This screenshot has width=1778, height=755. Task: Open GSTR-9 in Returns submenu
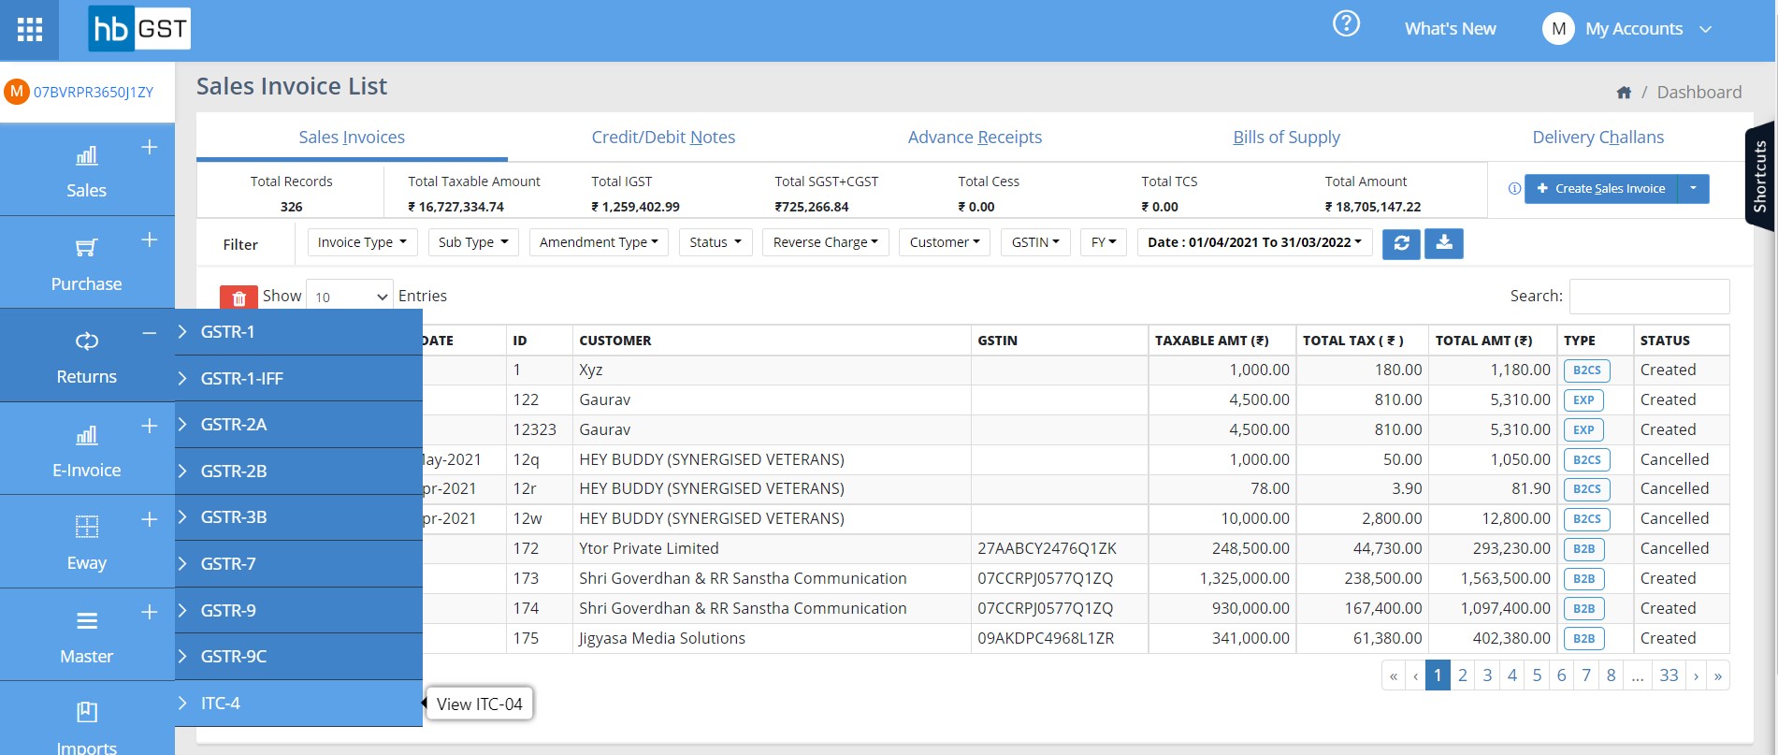(x=298, y=610)
